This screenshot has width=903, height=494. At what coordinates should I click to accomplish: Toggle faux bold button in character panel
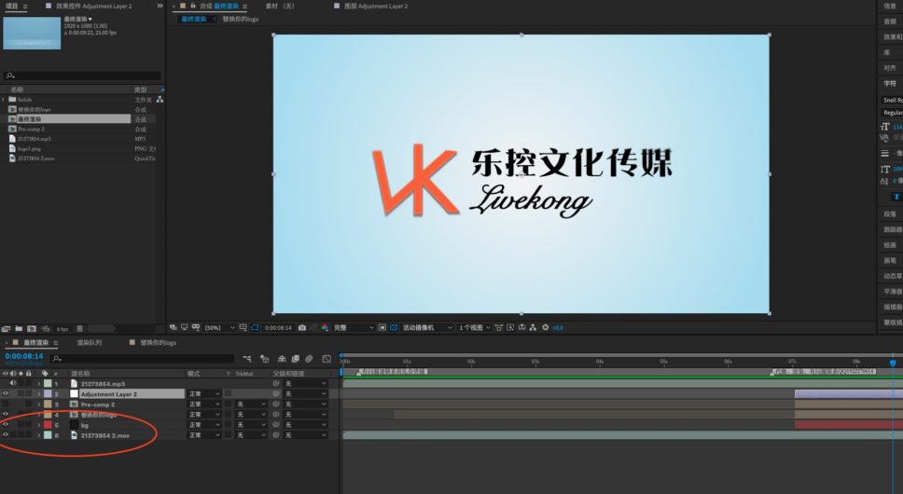tap(896, 197)
